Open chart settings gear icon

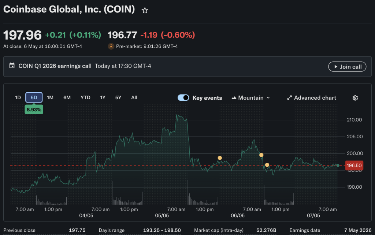[355, 98]
